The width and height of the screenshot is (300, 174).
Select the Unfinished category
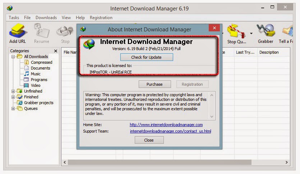(33, 91)
